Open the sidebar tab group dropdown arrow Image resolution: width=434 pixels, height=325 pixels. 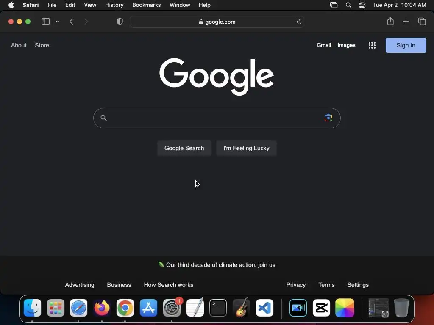(x=57, y=22)
